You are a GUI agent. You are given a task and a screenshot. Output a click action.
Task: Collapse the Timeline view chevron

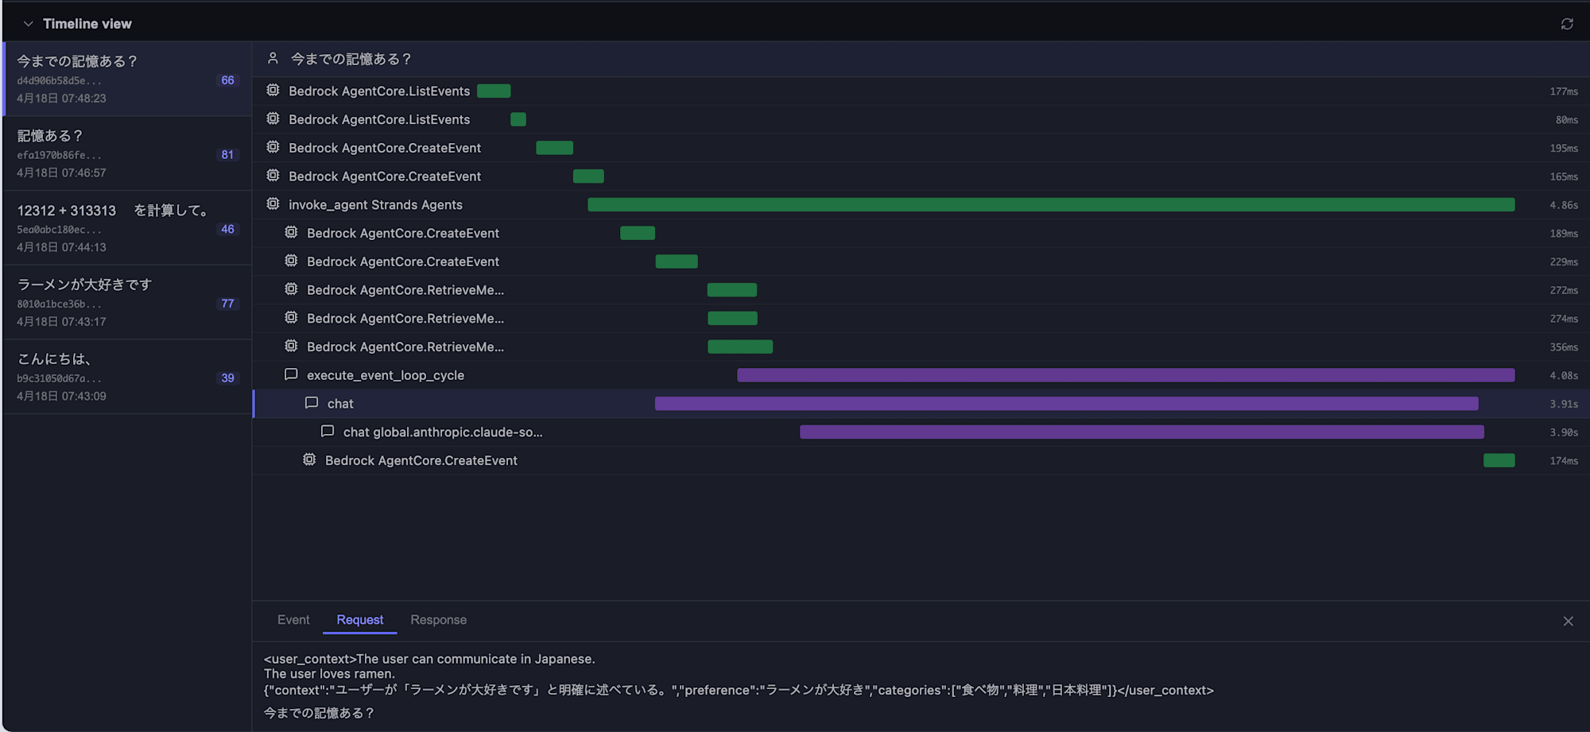point(29,24)
